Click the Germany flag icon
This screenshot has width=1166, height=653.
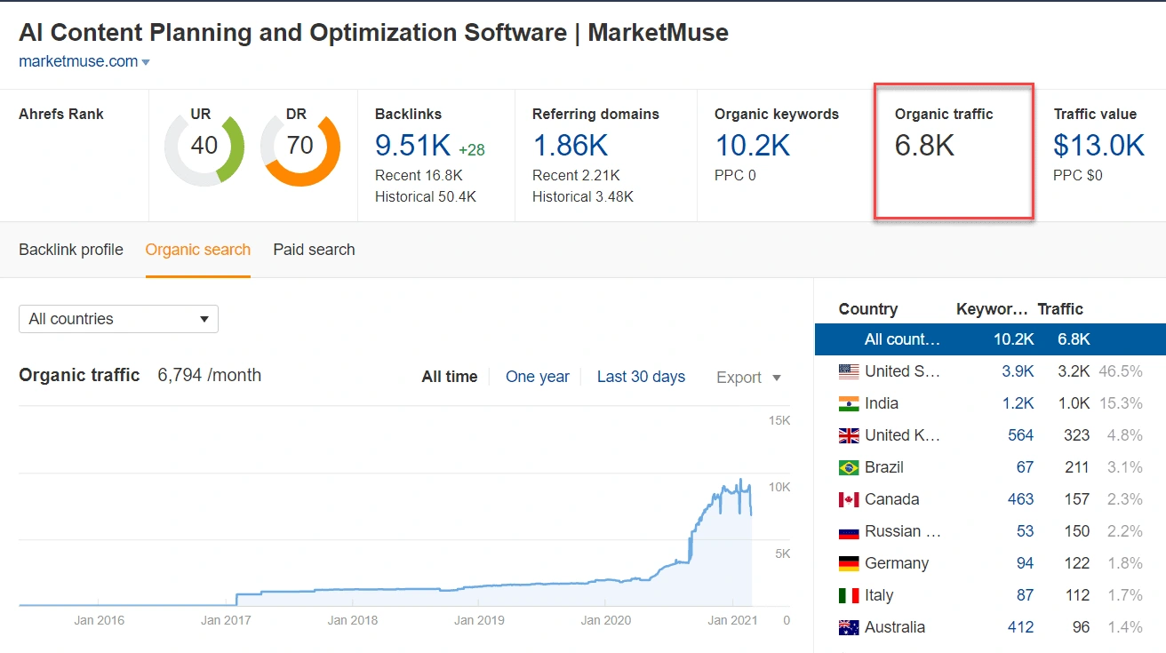point(849,563)
